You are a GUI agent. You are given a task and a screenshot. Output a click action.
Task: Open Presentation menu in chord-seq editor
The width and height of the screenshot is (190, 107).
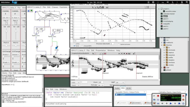pos(101,50)
